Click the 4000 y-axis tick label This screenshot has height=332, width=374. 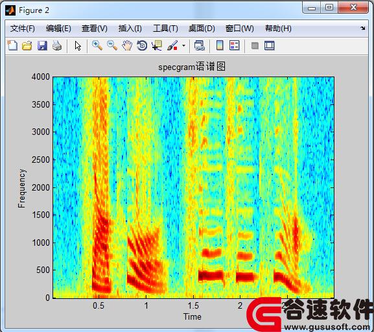pyautogui.click(x=41, y=77)
